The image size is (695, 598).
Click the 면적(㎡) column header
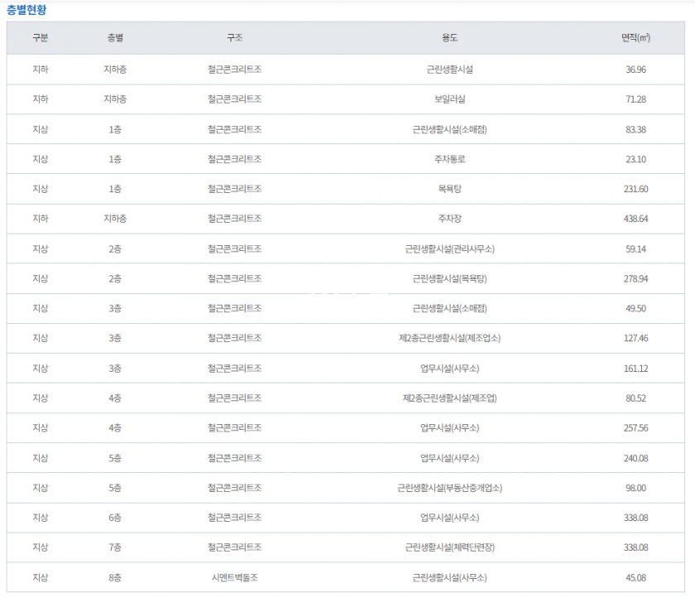[635, 39]
